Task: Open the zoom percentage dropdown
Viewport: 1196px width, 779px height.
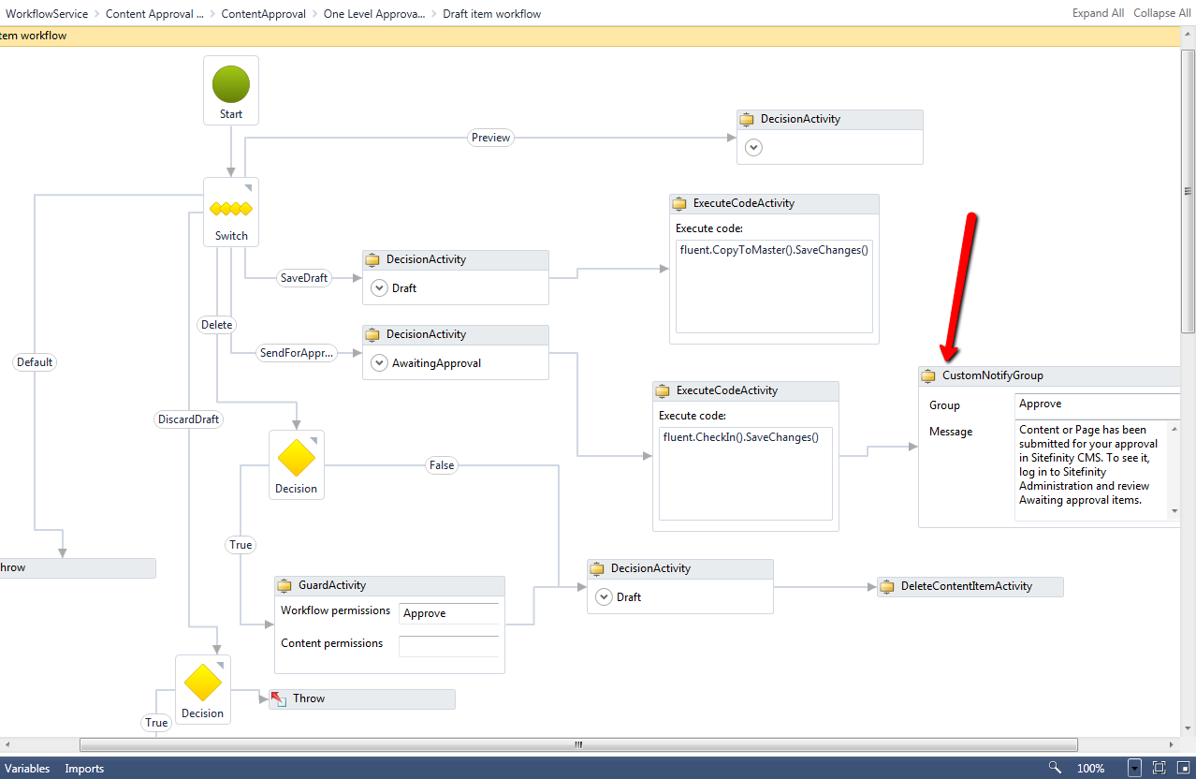Action: (1134, 768)
